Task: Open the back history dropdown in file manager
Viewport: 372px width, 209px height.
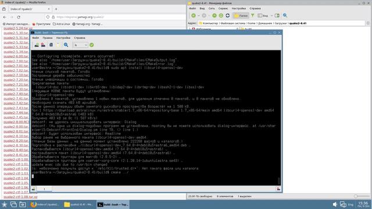Action: coord(199,16)
